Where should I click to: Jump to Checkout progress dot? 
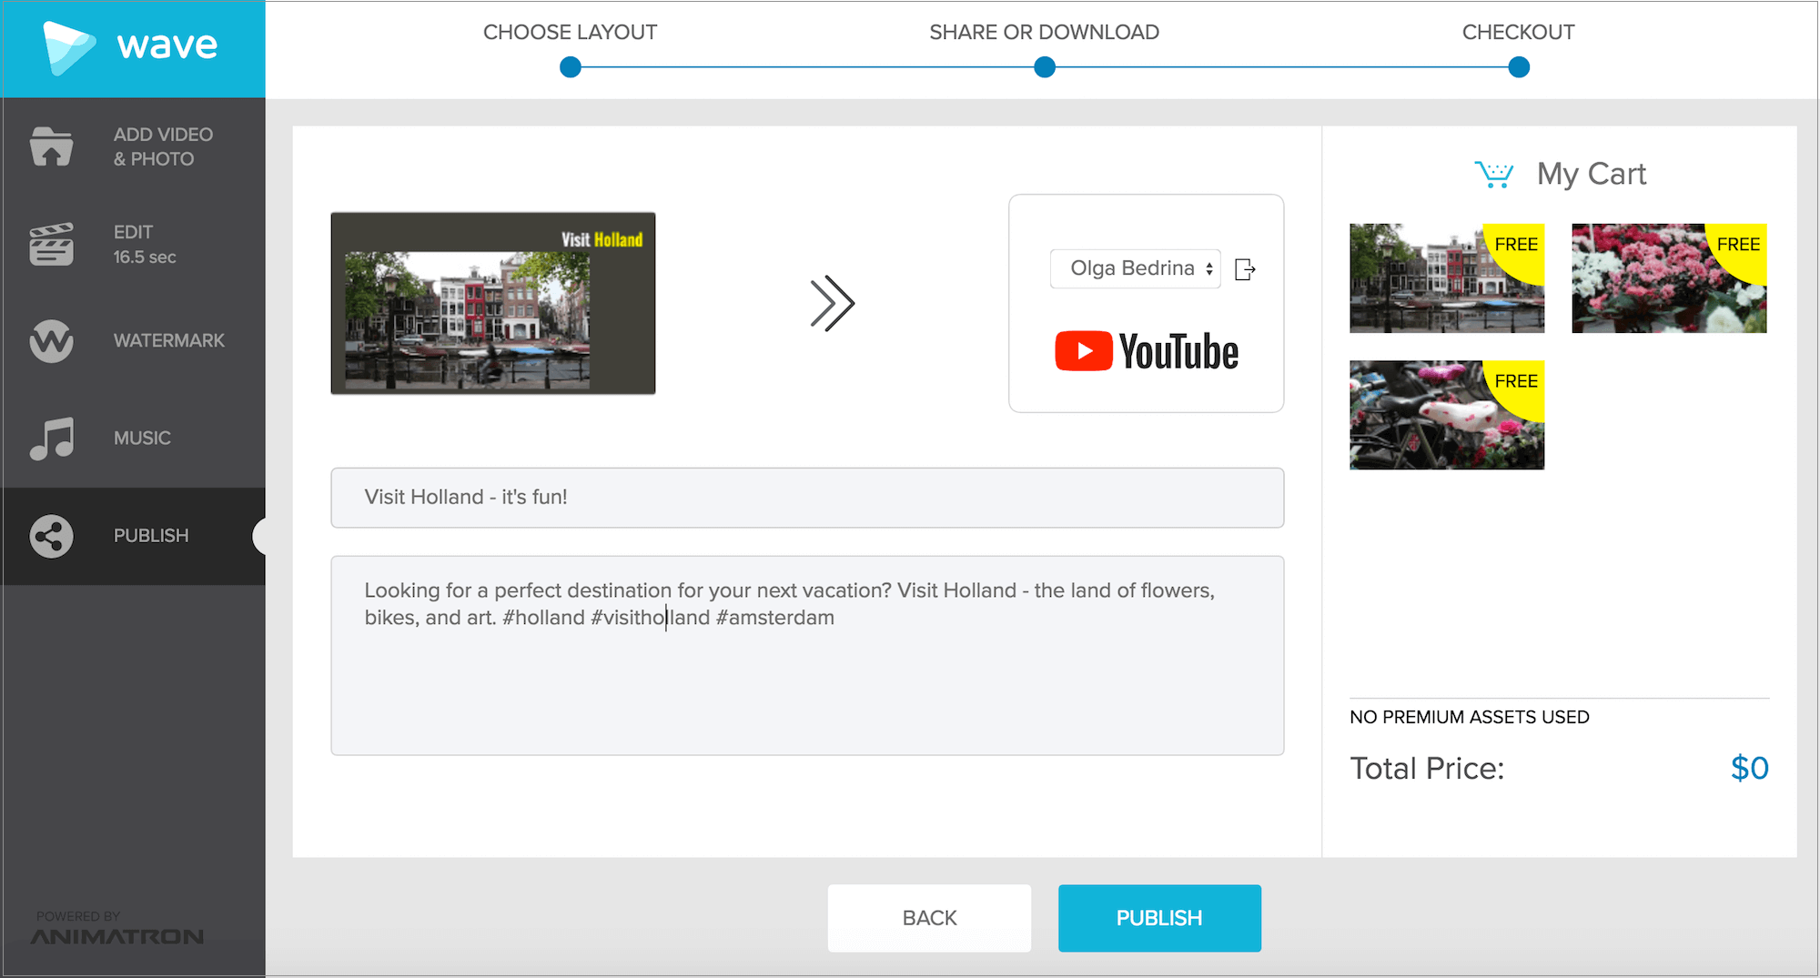pos(1519,67)
